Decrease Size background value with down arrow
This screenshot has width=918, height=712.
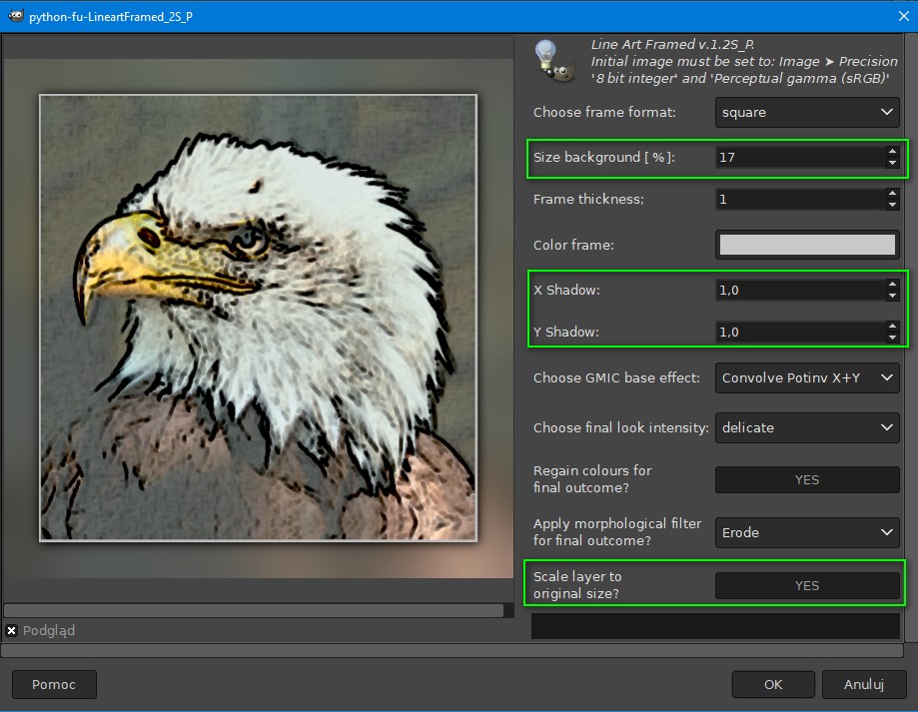[892, 163]
